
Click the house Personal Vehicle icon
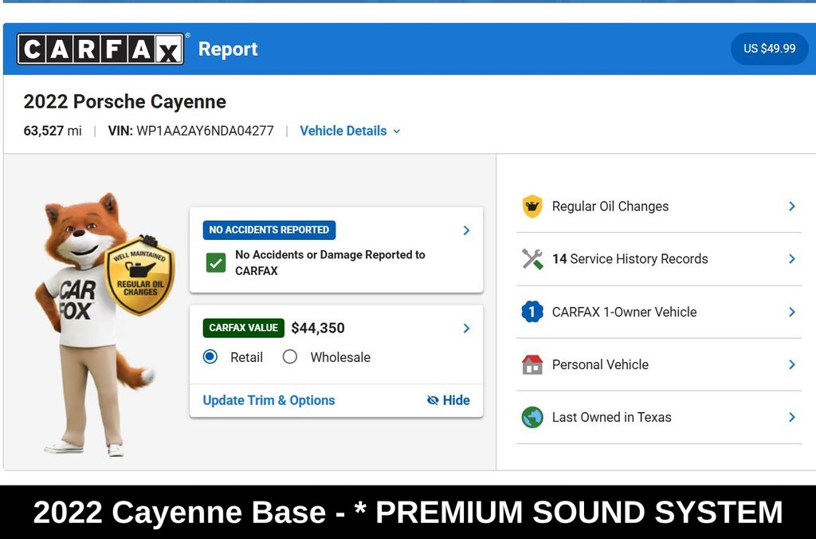pyautogui.click(x=532, y=364)
